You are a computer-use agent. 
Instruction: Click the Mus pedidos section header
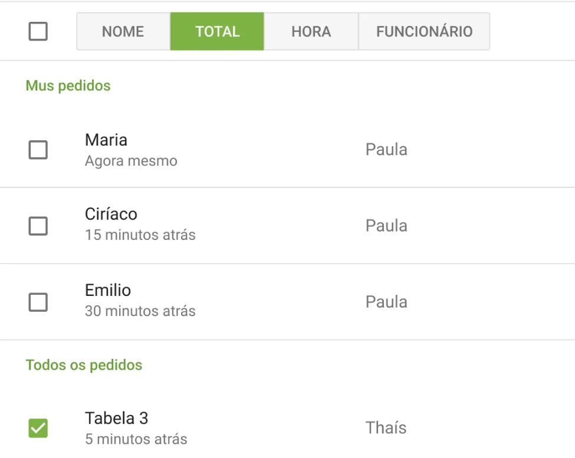tap(67, 85)
